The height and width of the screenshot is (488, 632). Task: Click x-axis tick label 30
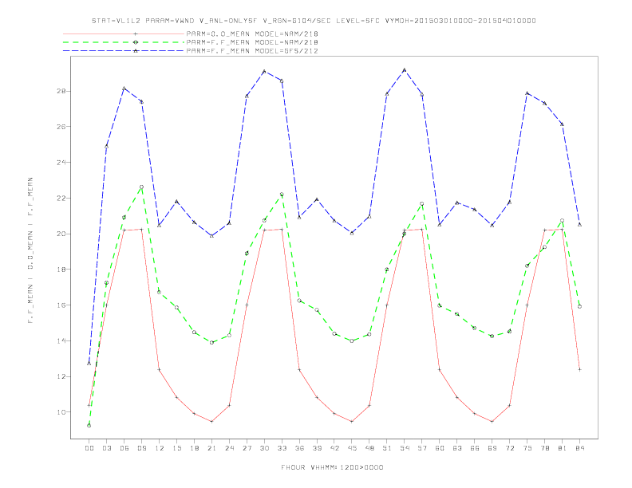click(264, 448)
